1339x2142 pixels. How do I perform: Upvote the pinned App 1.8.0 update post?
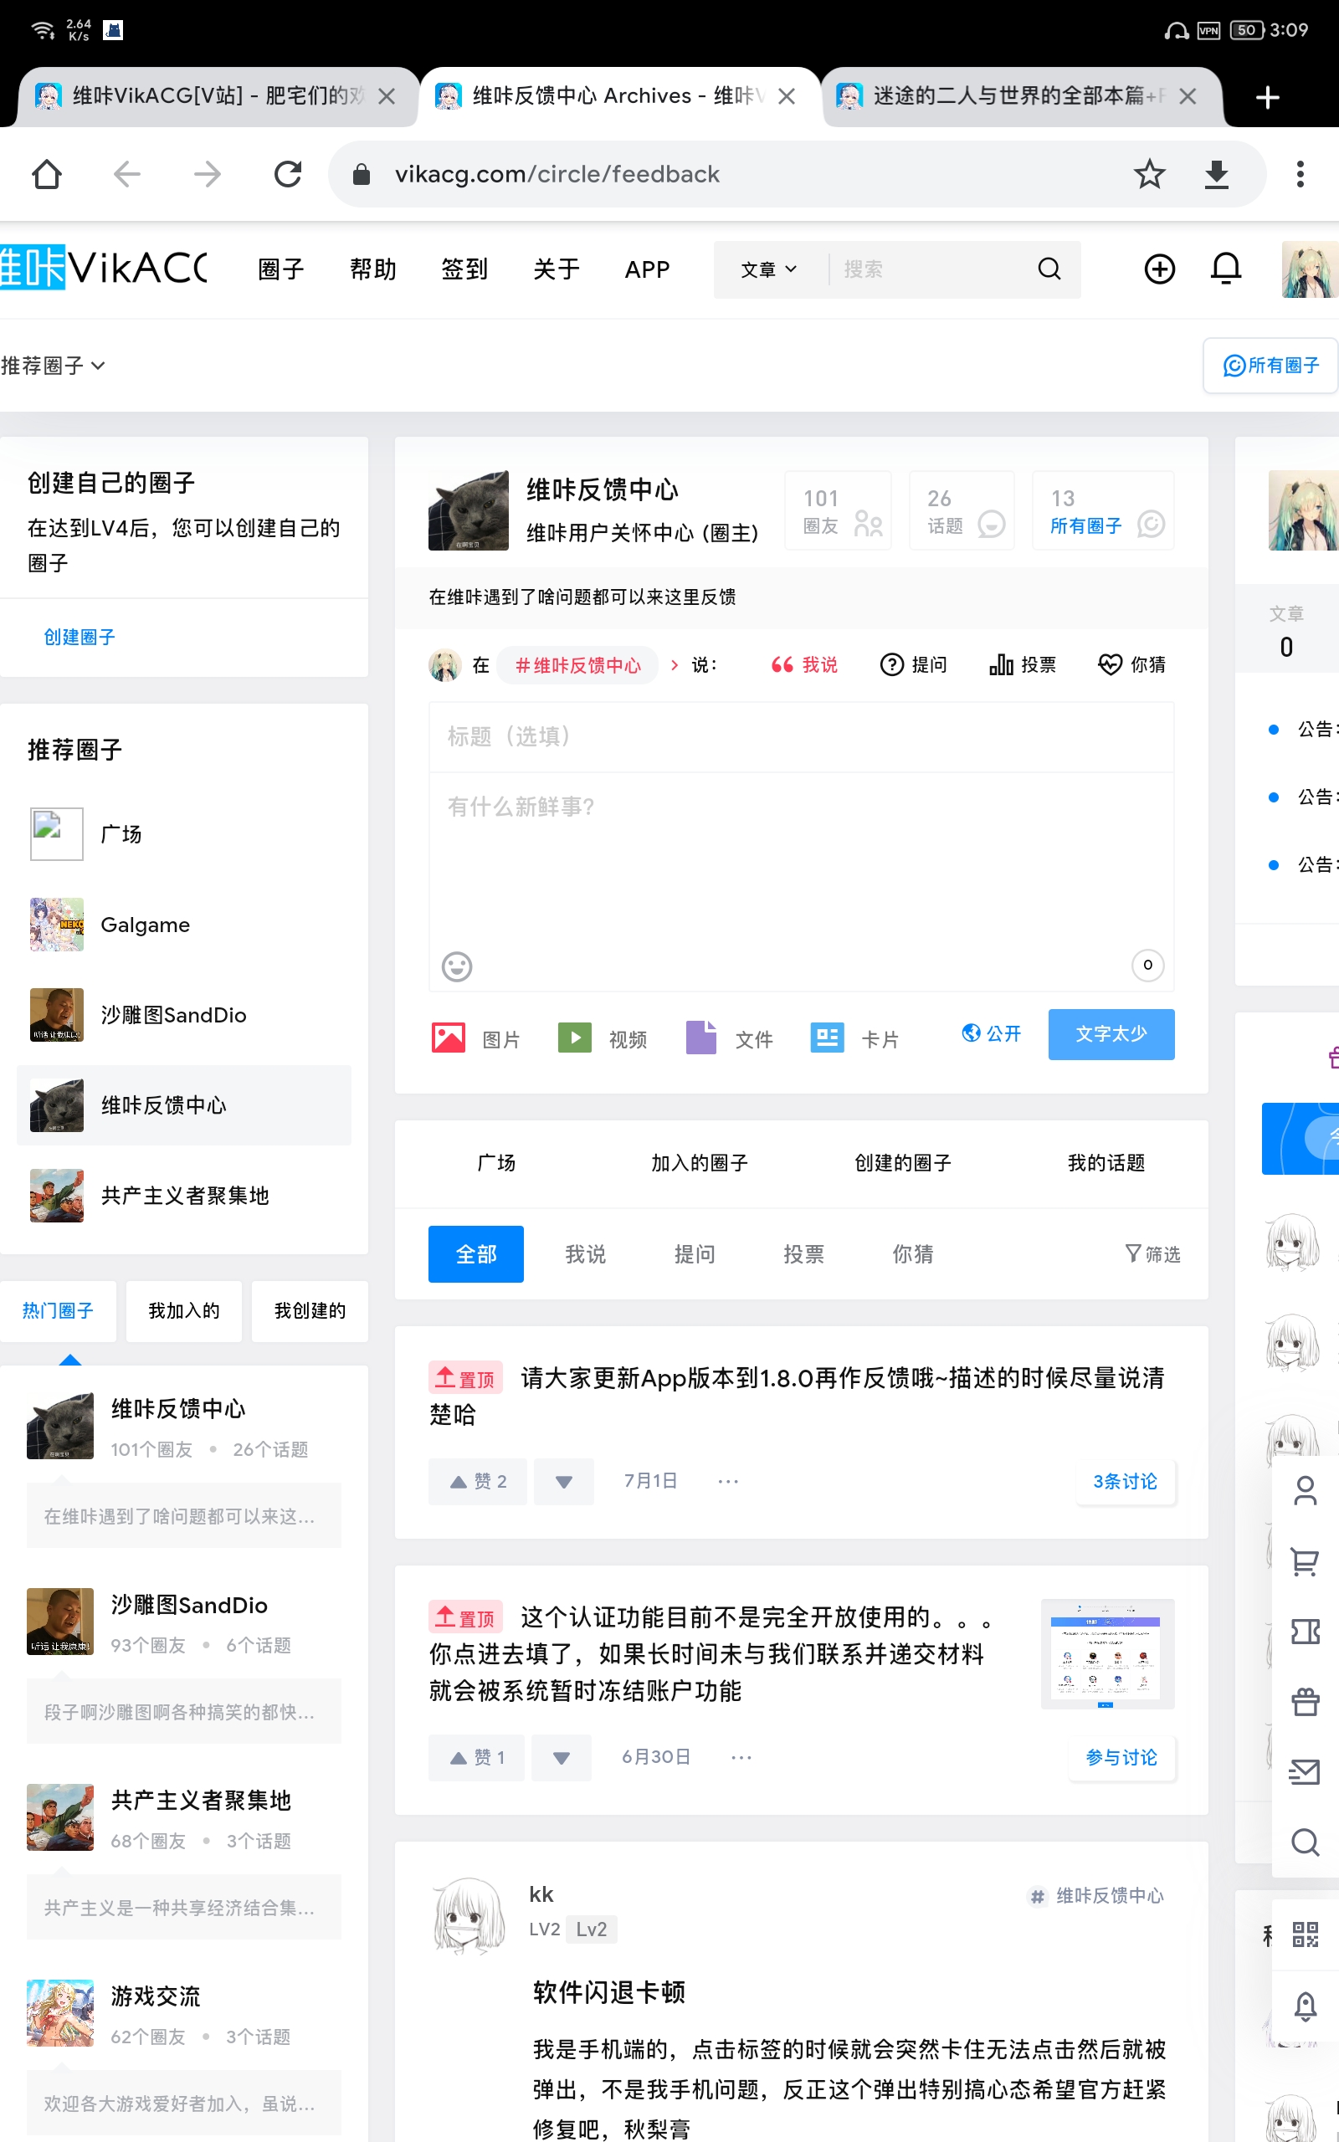click(x=478, y=1482)
